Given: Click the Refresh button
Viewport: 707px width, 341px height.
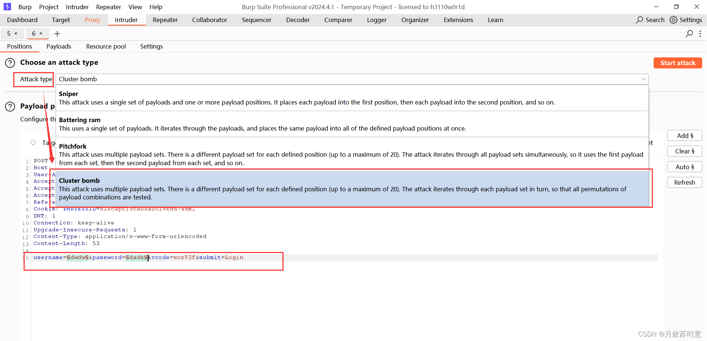Looking at the screenshot, I should point(685,182).
